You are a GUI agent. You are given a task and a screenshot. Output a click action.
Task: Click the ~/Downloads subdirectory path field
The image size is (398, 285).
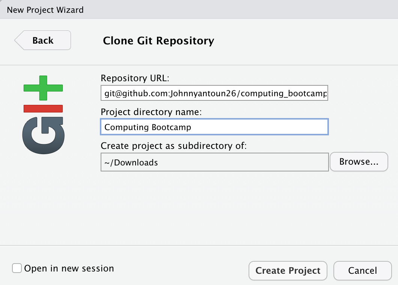214,162
